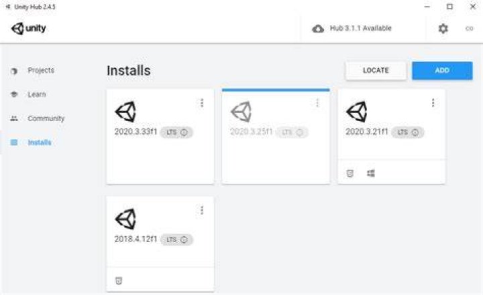The height and width of the screenshot is (295, 483).
Task: Maximize the Unity Hub window
Action: 449,7
